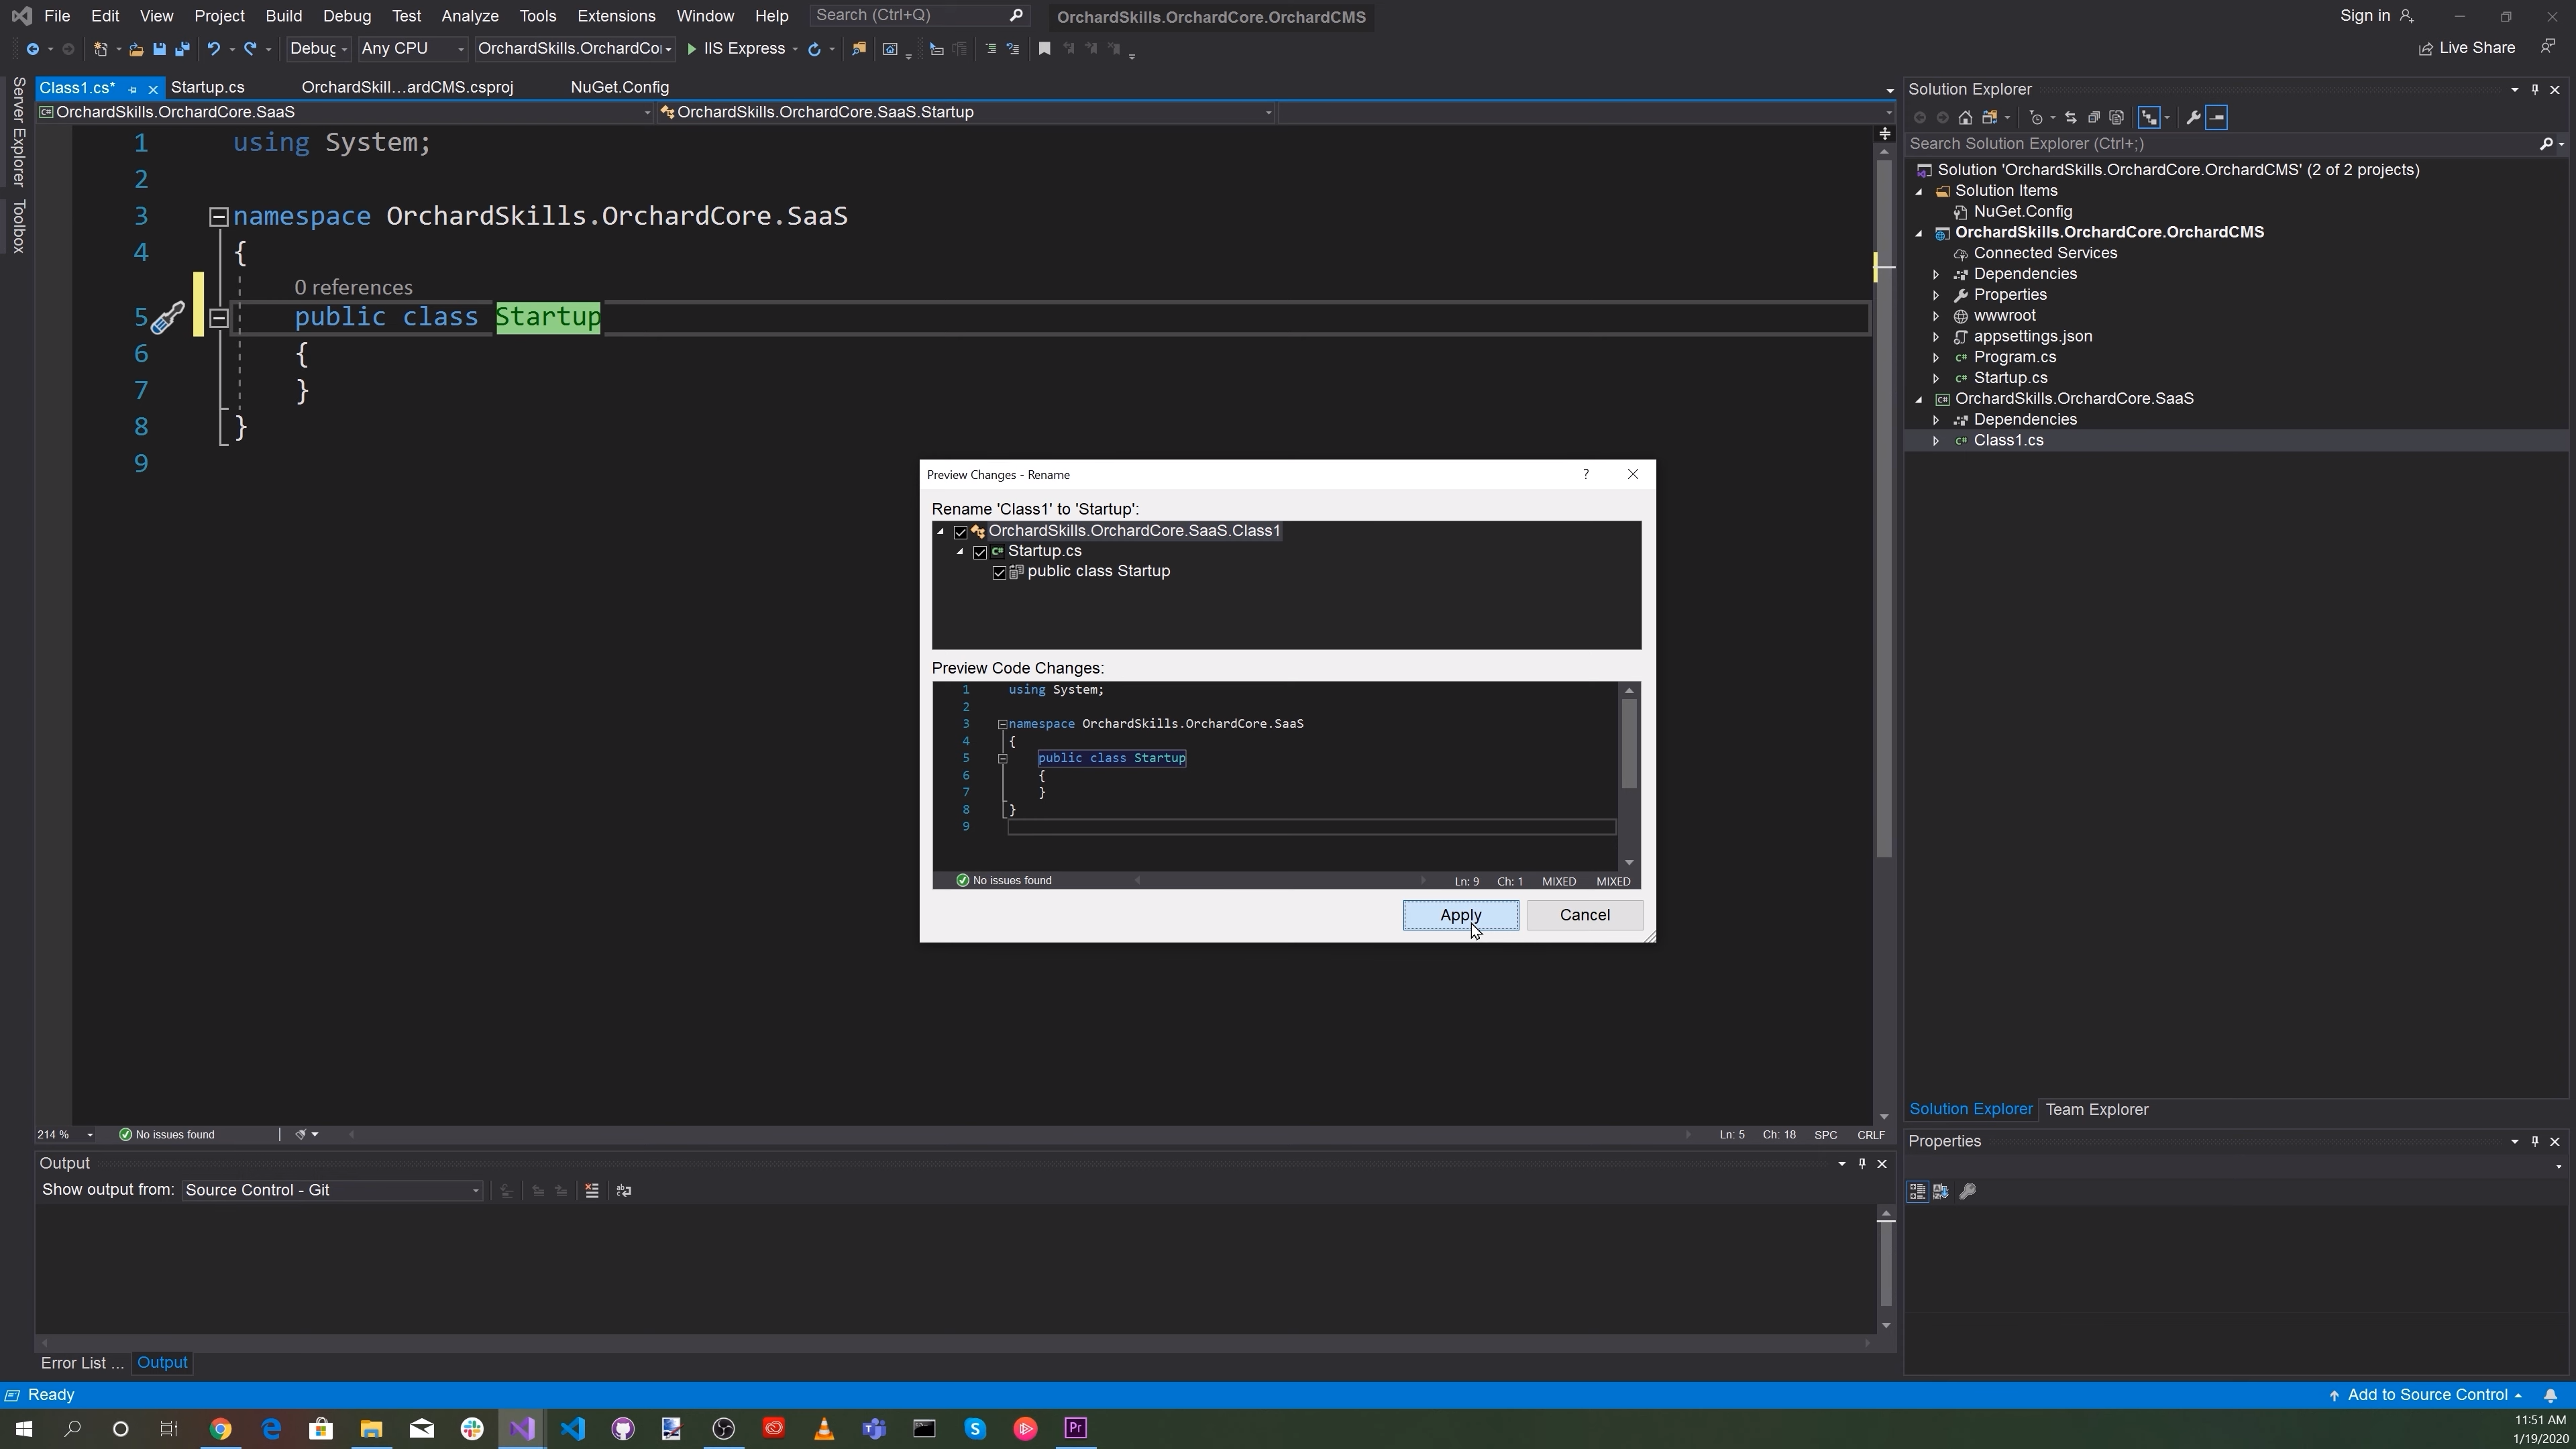Image resolution: width=2576 pixels, height=1449 pixels.
Task: Toggle Preview Selected Items in Solution Explorer
Action: coord(2217,118)
